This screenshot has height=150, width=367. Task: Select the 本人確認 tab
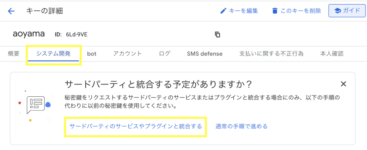(332, 54)
